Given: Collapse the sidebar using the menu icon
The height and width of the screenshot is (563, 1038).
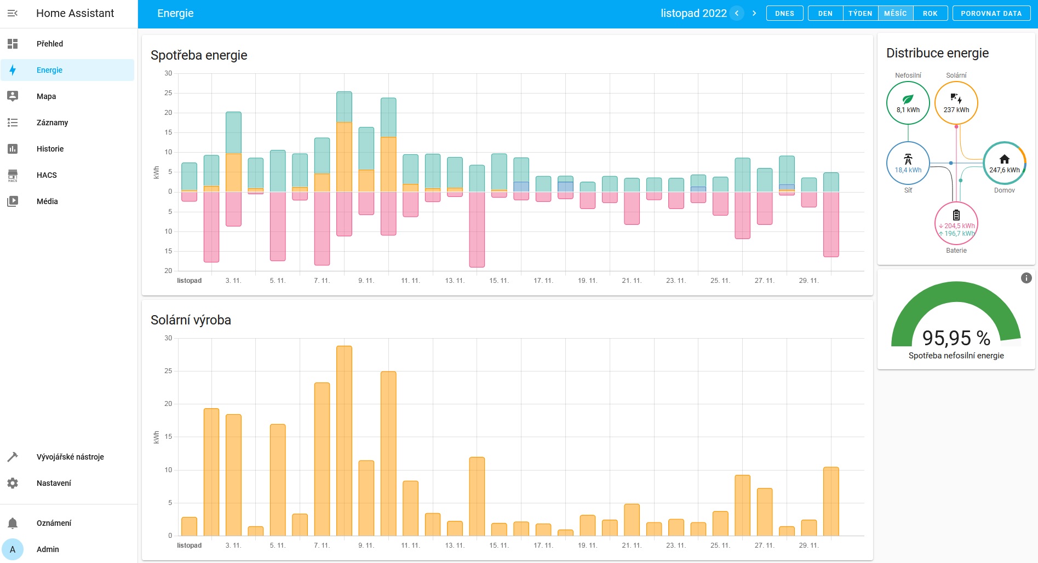Looking at the screenshot, I should point(13,13).
